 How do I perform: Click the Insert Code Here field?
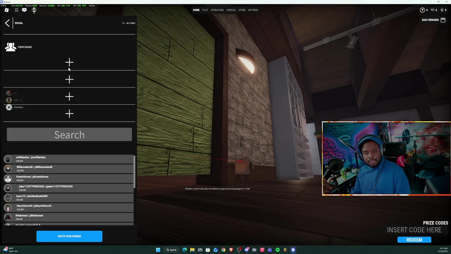point(414,230)
